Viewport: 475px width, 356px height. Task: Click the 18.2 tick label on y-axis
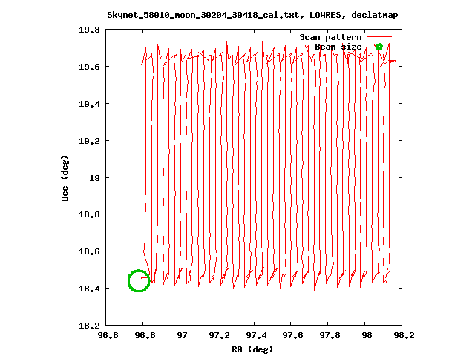89,326
